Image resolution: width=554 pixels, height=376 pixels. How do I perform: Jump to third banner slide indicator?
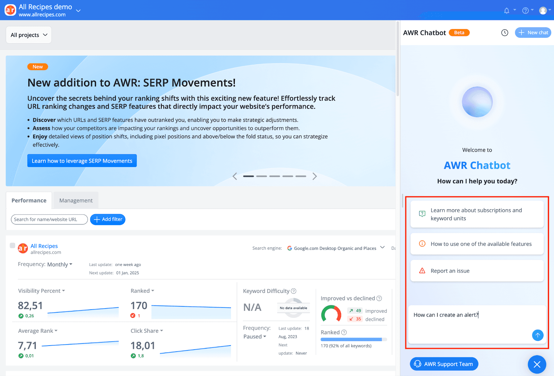point(275,176)
